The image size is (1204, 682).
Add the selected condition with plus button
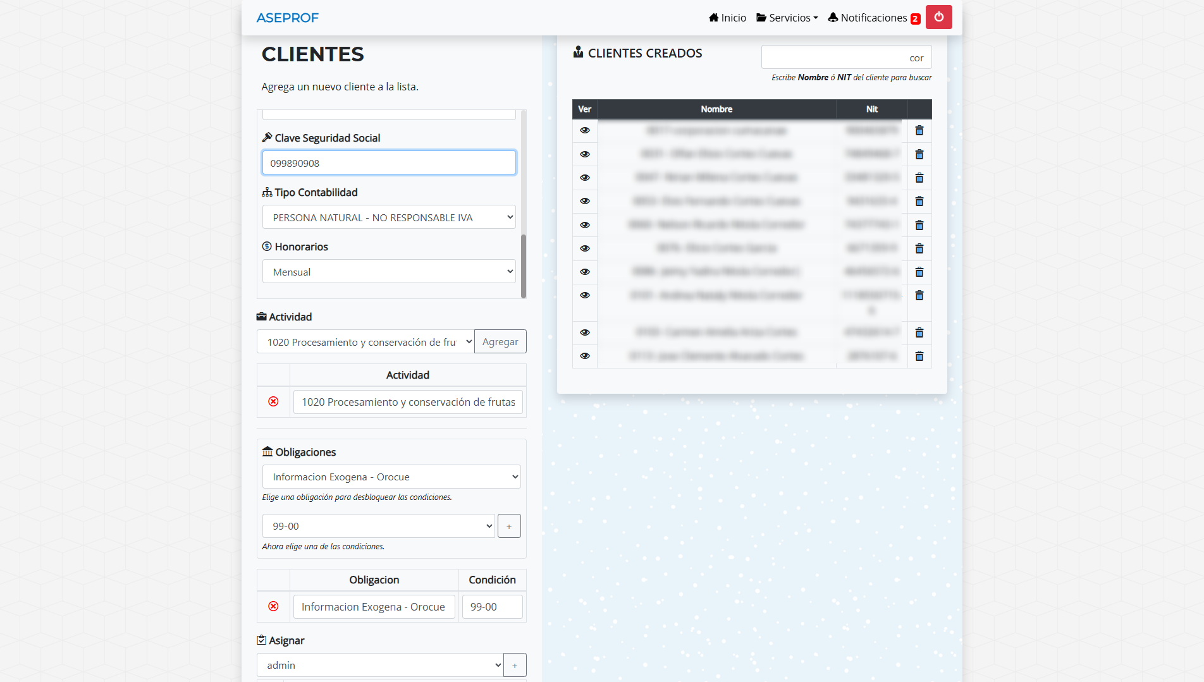pyautogui.click(x=509, y=527)
